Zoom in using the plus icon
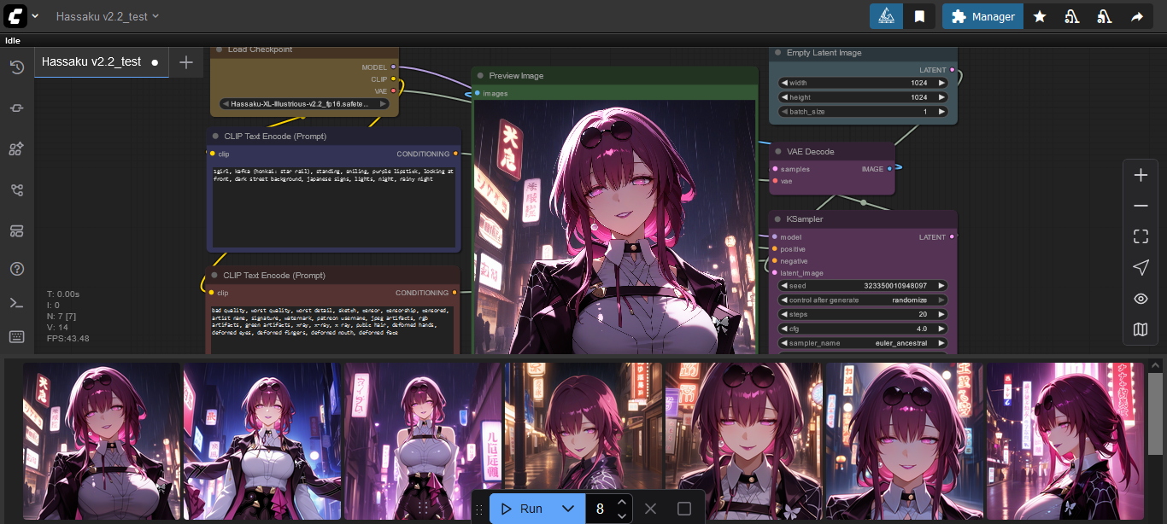This screenshot has height=524, width=1167. tap(1141, 175)
